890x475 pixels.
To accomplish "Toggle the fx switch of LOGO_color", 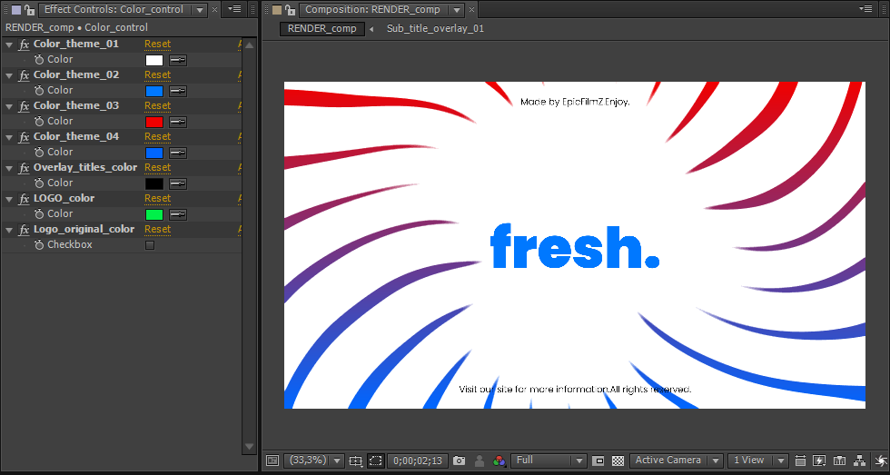I will pos(24,199).
